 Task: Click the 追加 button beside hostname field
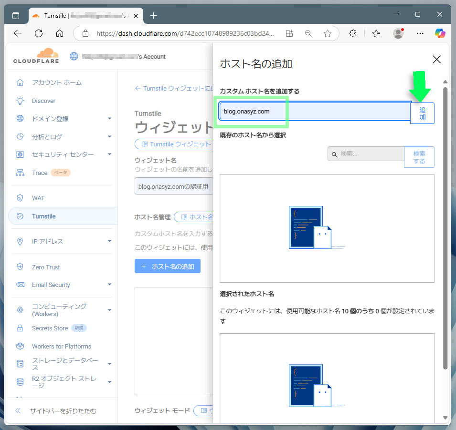pos(422,113)
